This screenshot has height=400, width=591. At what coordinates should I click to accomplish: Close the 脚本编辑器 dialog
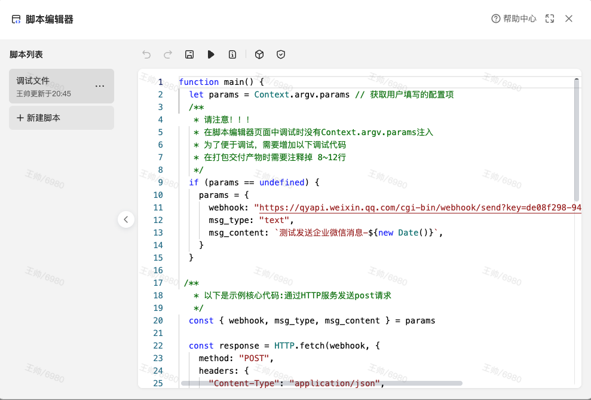pyautogui.click(x=569, y=19)
